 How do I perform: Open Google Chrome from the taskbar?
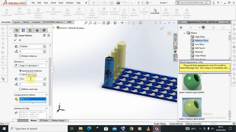point(131,129)
